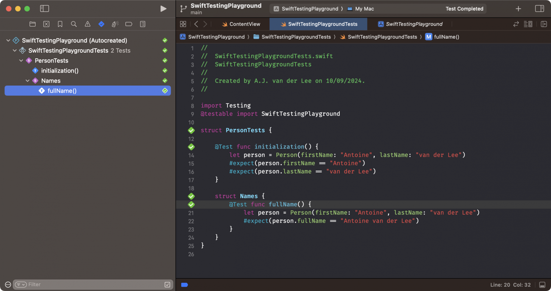The image size is (551, 291).
Task: Open the Bookmark navigator
Action: pyautogui.click(x=60, y=24)
